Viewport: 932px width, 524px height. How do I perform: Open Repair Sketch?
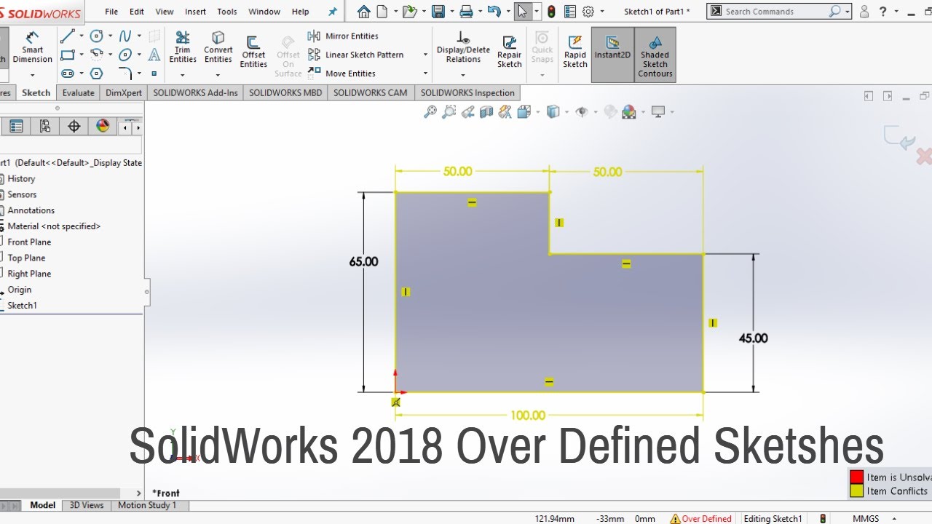510,52
